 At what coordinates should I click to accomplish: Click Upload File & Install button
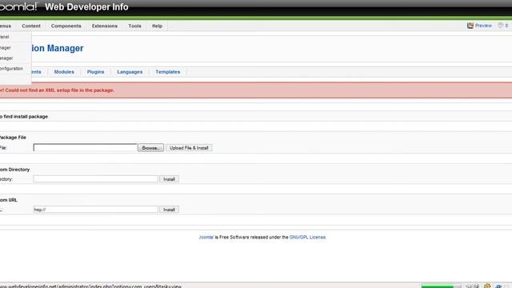[189, 148]
